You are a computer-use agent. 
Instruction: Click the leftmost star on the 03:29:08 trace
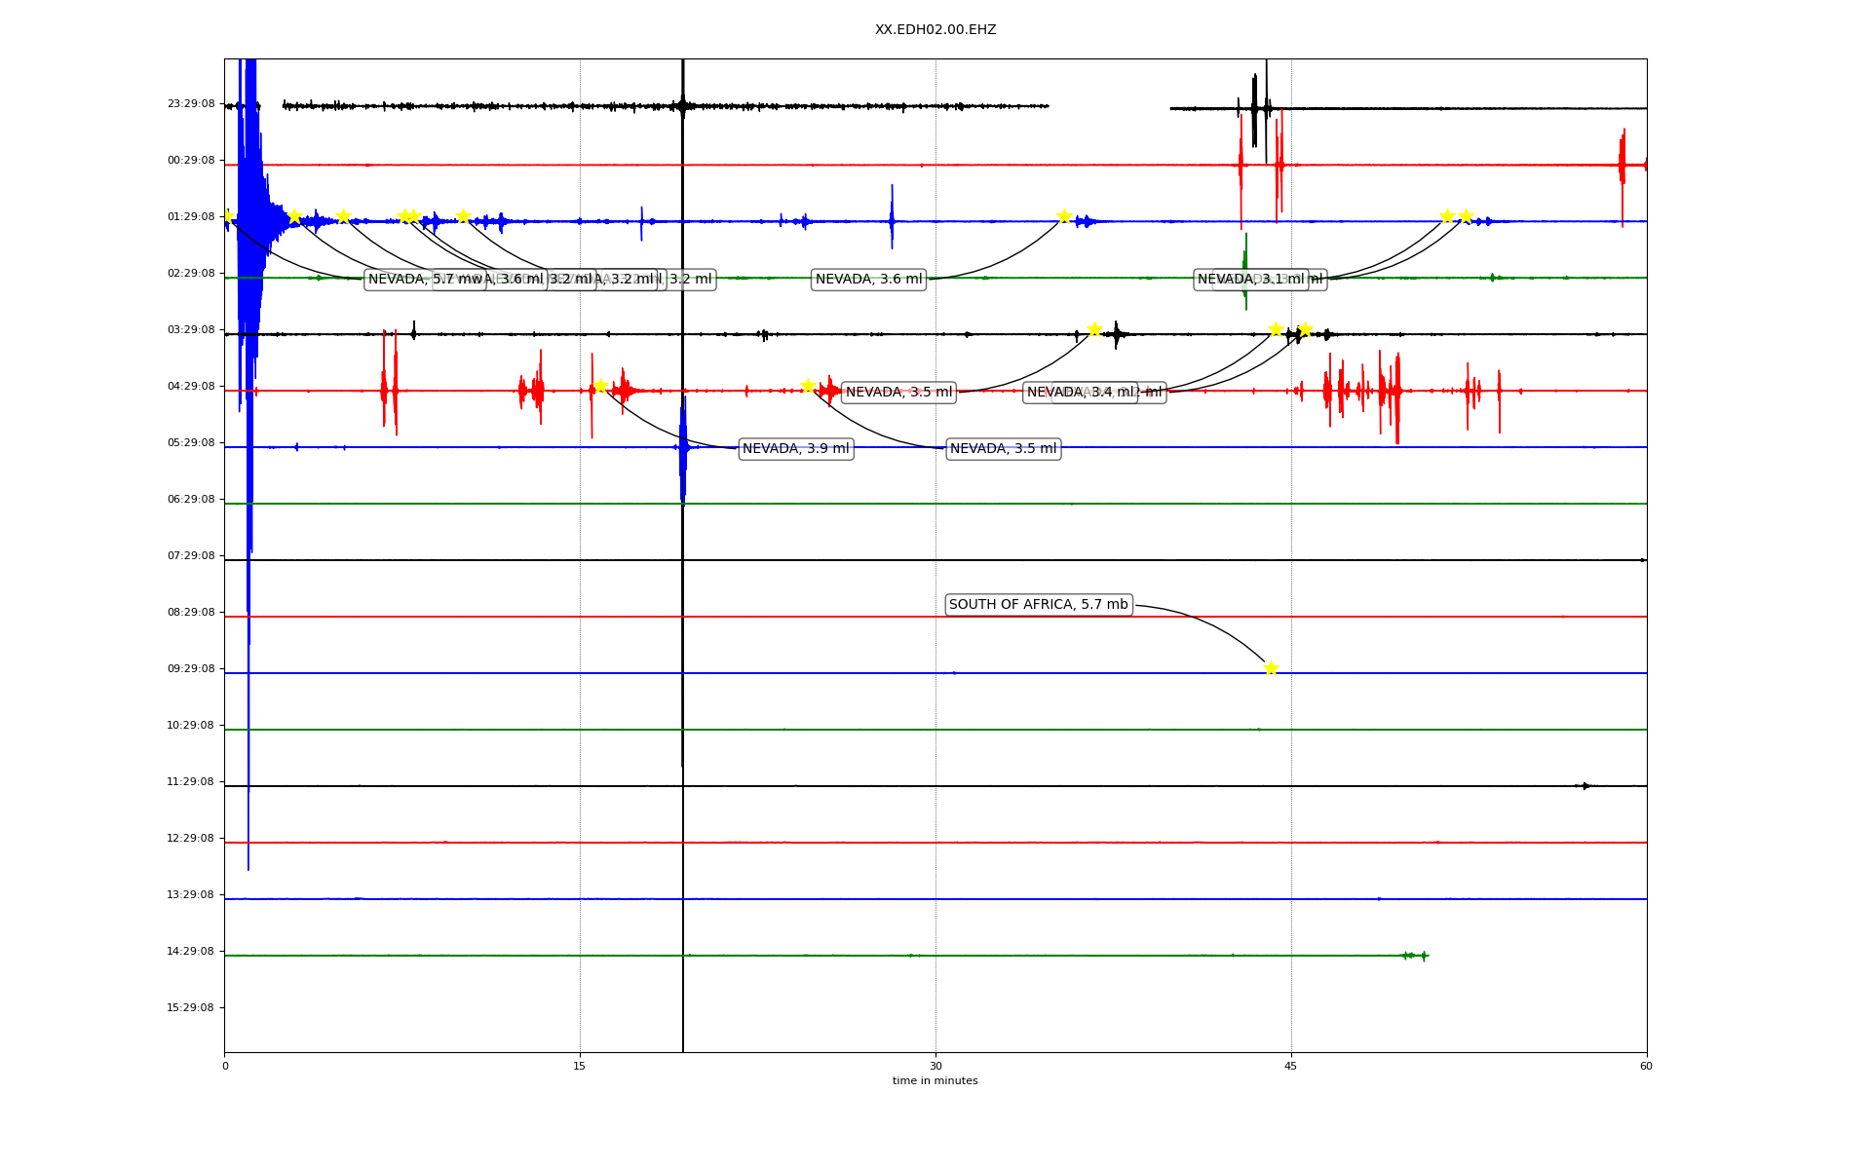click(x=1094, y=329)
